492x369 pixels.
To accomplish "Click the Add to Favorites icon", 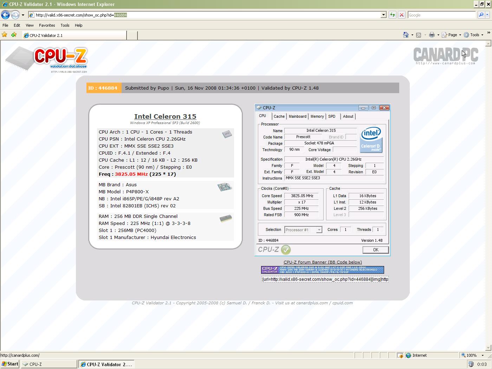I will [14, 34].
